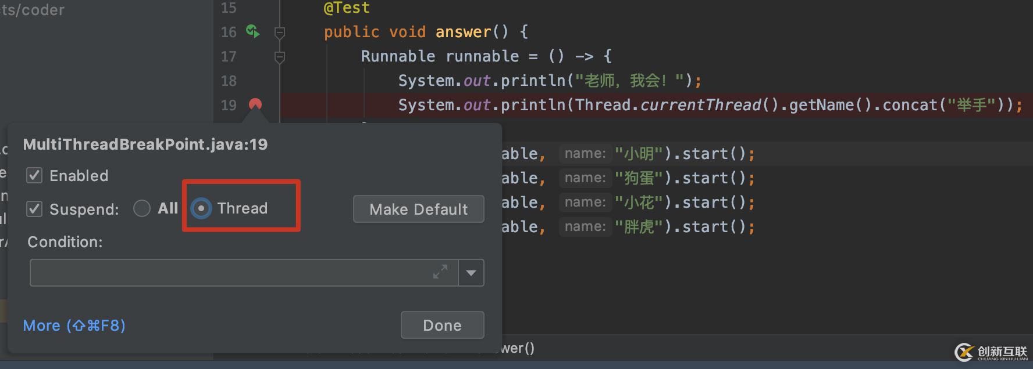Select the All suspend radio button
Image resolution: width=1033 pixels, height=369 pixels.
coord(142,208)
